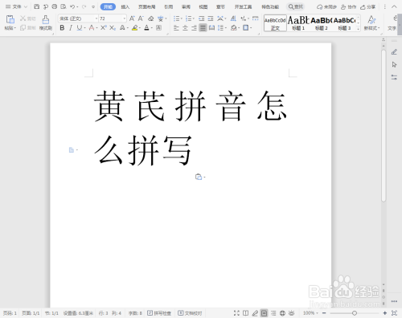Toggle outline view in status bar
Viewport: 402px width, 318px height.
click(x=273, y=313)
